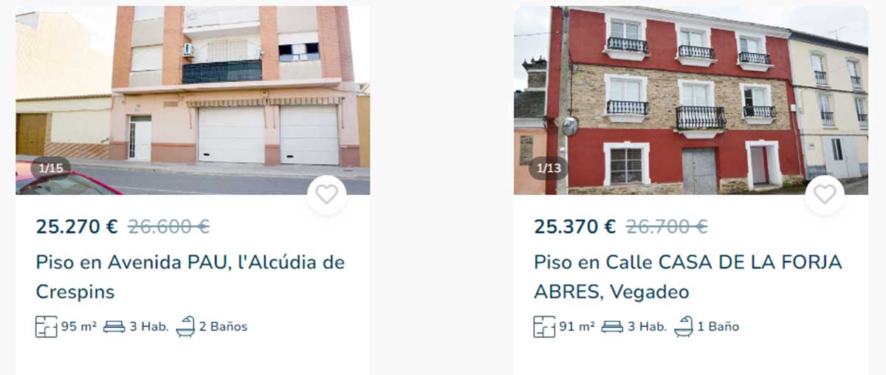Click bed icon of Vegadeo listing
This screenshot has height=375, width=886.
612,326
